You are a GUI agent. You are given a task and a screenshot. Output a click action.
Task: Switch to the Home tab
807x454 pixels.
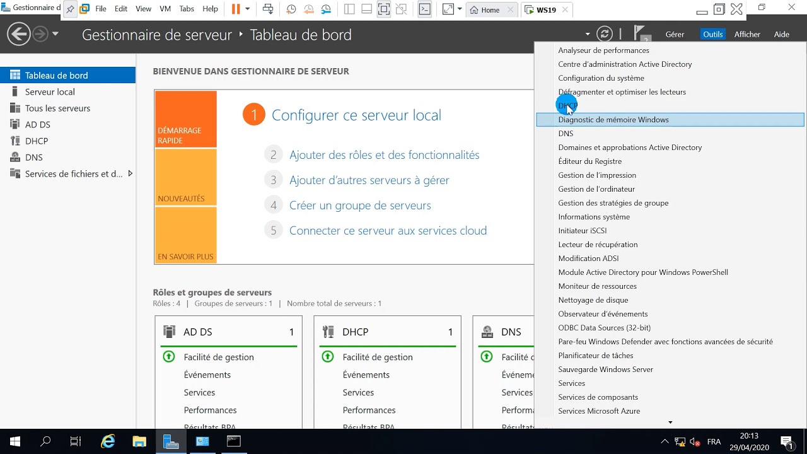pyautogui.click(x=490, y=10)
